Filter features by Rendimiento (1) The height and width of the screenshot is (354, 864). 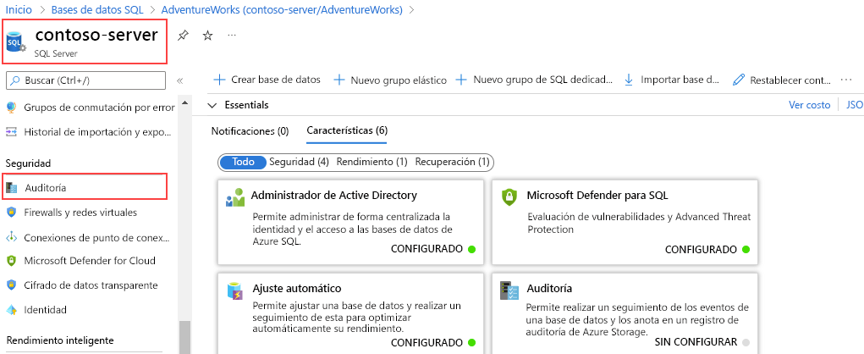tap(372, 162)
